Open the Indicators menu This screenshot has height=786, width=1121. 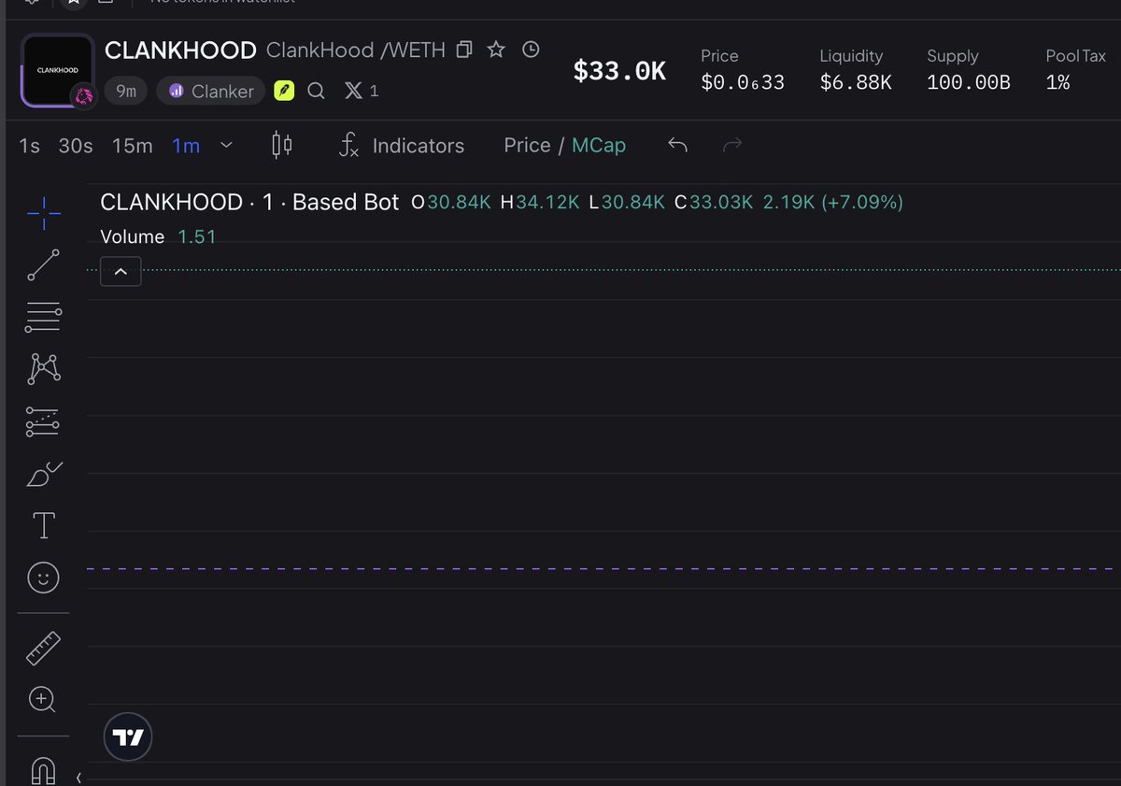tap(401, 146)
